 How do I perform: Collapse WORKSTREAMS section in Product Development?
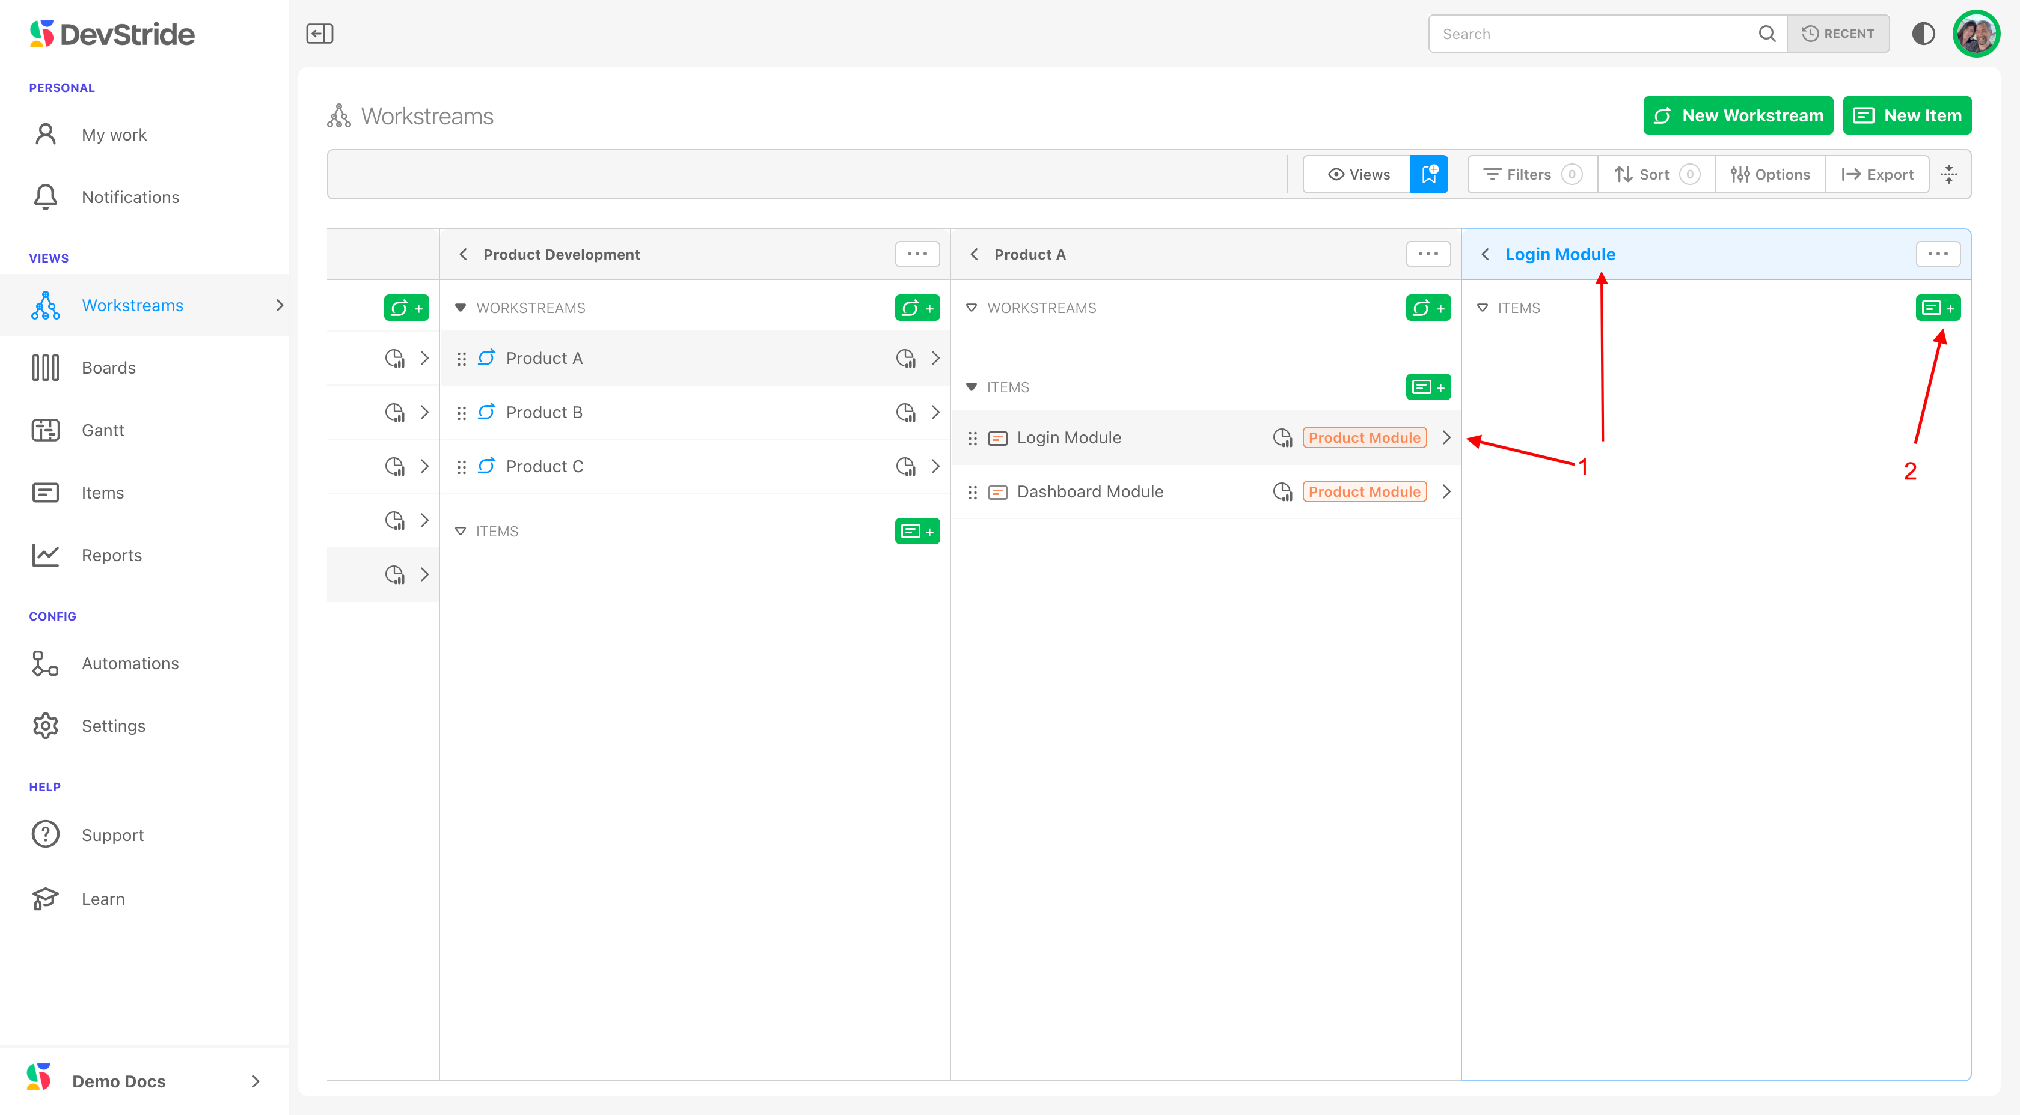tap(461, 308)
